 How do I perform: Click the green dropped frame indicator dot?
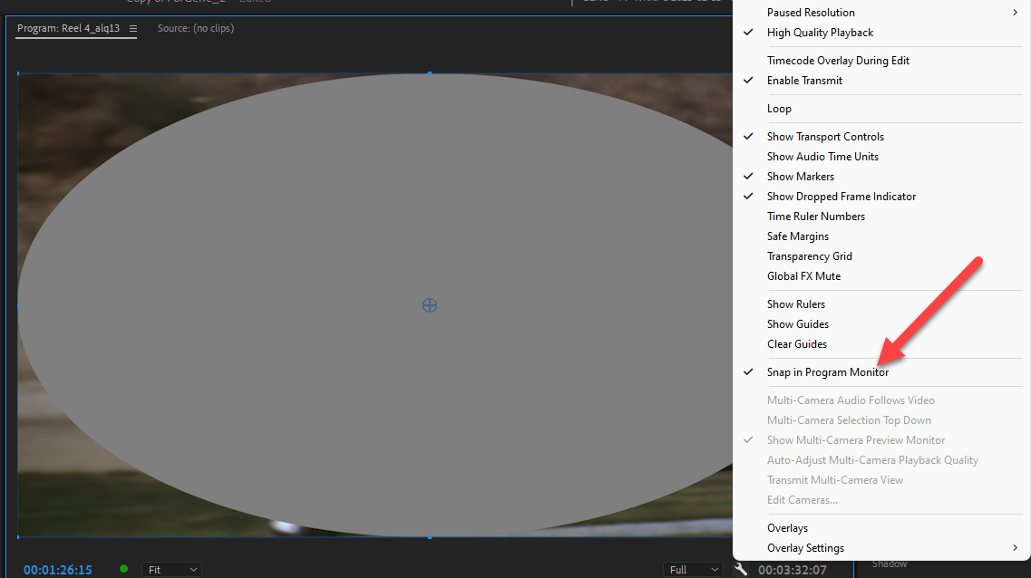click(x=123, y=570)
